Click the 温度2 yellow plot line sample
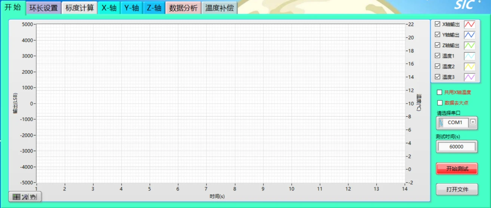The height and width of the screenshot is (208, 491). (x=470, y=66)
